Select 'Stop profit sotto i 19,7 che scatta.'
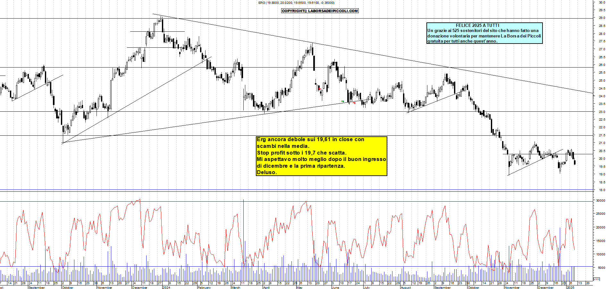Image resolution: width=606 pixels, height=289 pixels. coord(302,153)
